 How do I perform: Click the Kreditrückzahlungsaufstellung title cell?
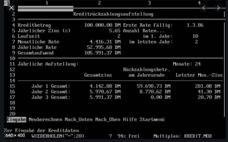(x=113, y=14)
